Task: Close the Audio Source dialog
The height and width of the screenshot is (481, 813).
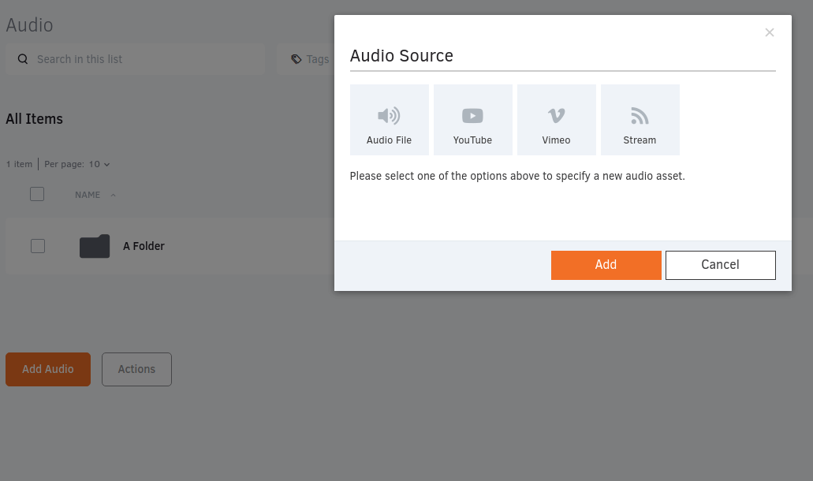Action: pyautogui.click(x=770, y=32)
